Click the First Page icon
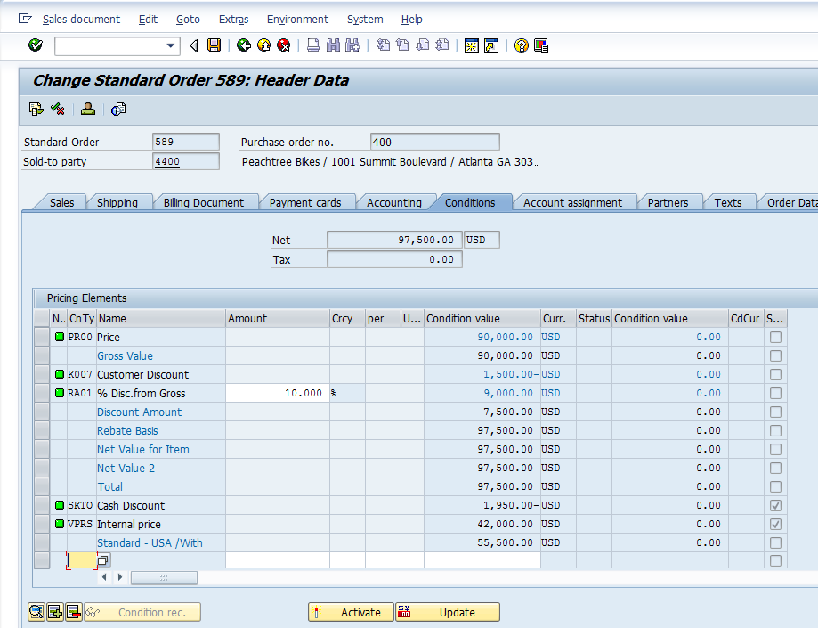The height and width of the screenshot is (628, 818). tap(383, 45)
